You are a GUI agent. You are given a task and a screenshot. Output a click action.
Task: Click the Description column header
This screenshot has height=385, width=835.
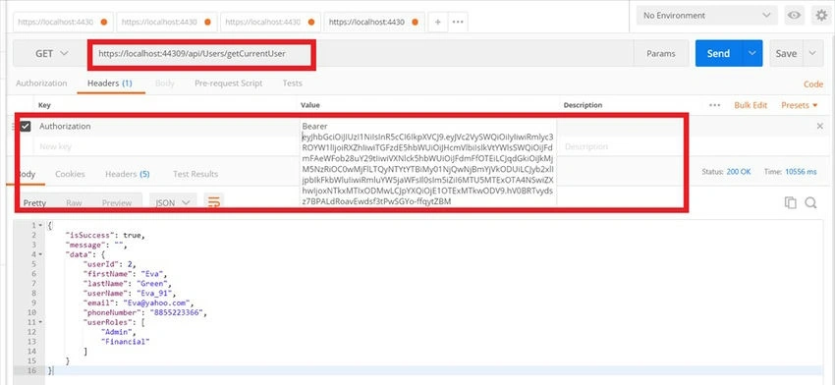pos(584,105)
